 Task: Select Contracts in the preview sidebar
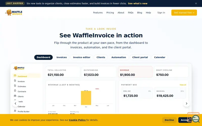coord(22,91)
